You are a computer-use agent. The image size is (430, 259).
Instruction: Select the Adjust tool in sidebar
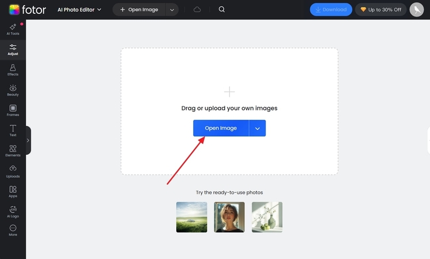13,50
